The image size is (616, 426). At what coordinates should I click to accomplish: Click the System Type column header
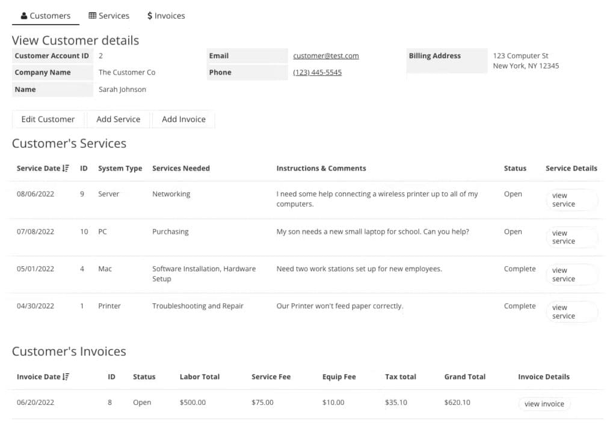(x=120, y=169)
